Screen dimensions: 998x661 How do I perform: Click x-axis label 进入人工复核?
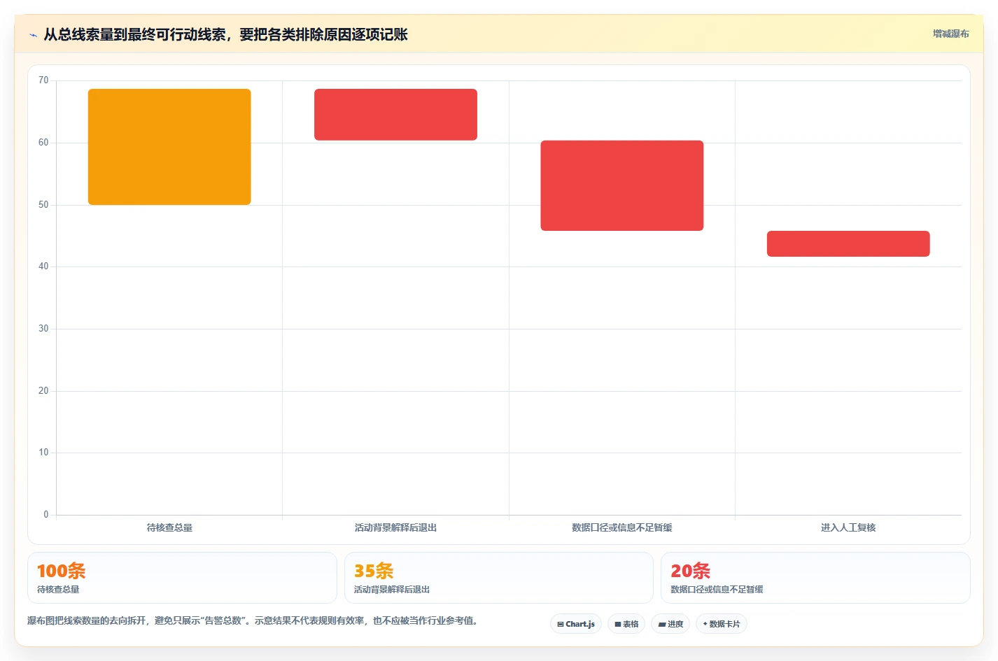tap(848, 527)
